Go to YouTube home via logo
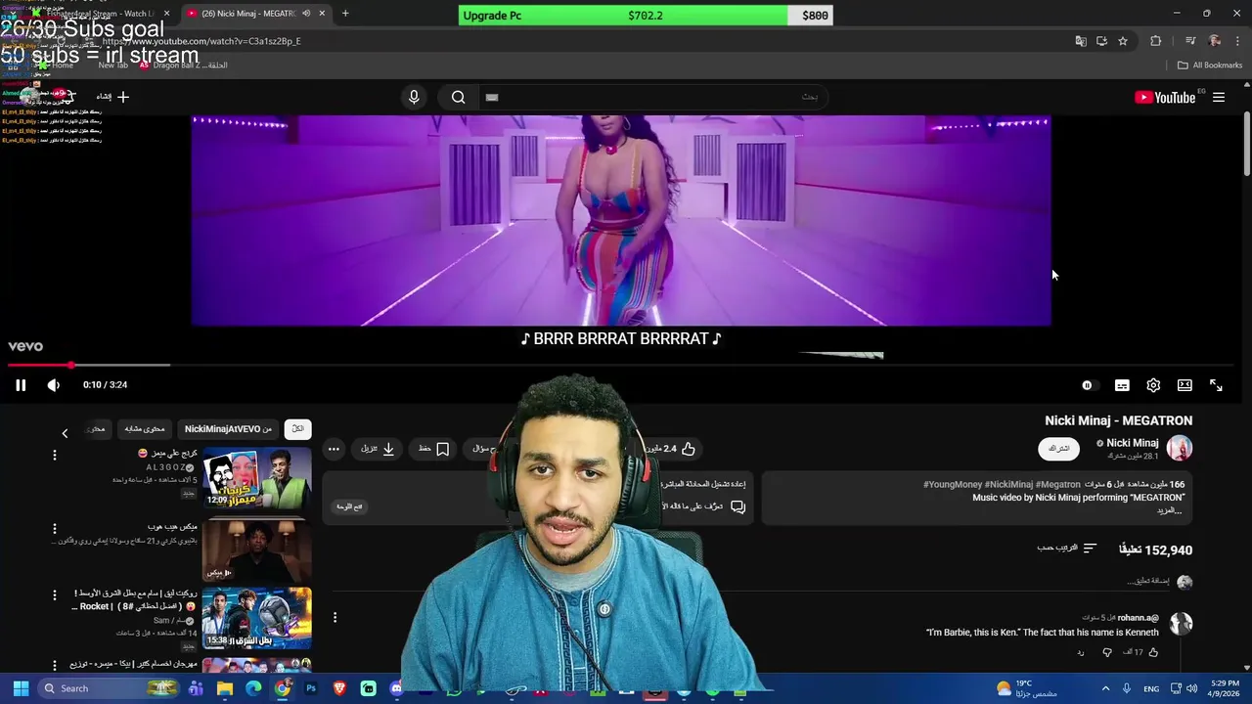 tap(1164, 97)
